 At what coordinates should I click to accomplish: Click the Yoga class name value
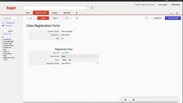tap(63, 56)
